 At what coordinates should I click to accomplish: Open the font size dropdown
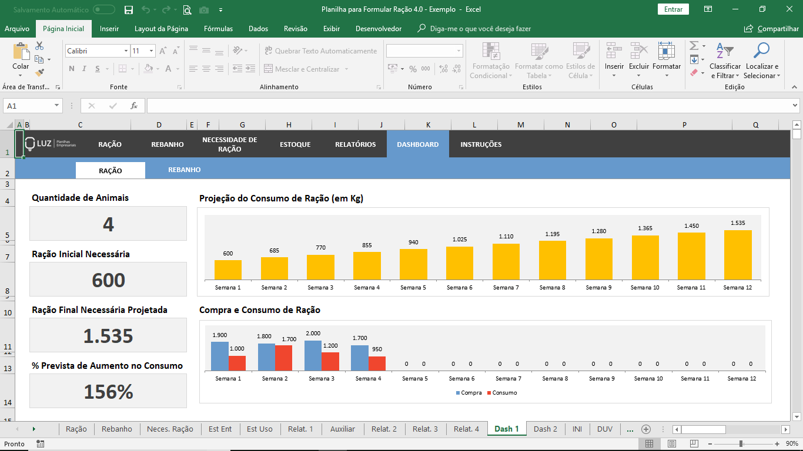pyautogui.click(x=151, y=51)
